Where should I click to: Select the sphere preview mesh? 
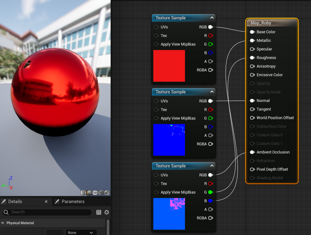point(89,193)
